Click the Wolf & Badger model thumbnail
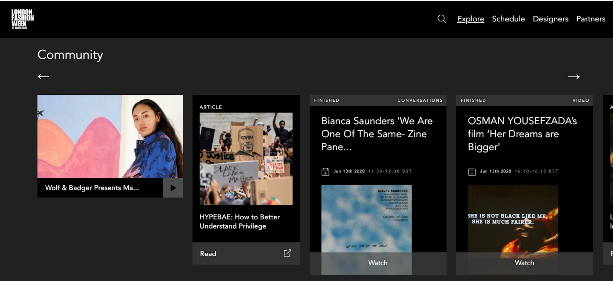Screen dimensions: 613x281 110,136
